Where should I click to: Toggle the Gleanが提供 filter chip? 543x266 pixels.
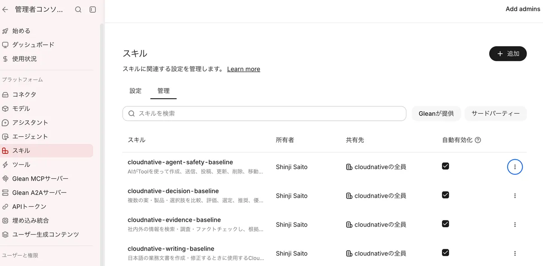(436, 114)
